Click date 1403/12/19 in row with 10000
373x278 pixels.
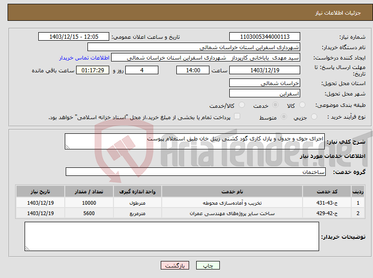pyautogui.click(x=41, y=203)
